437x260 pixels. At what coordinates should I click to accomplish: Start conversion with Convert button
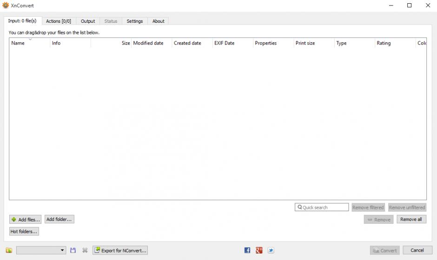tap(385, 250)
